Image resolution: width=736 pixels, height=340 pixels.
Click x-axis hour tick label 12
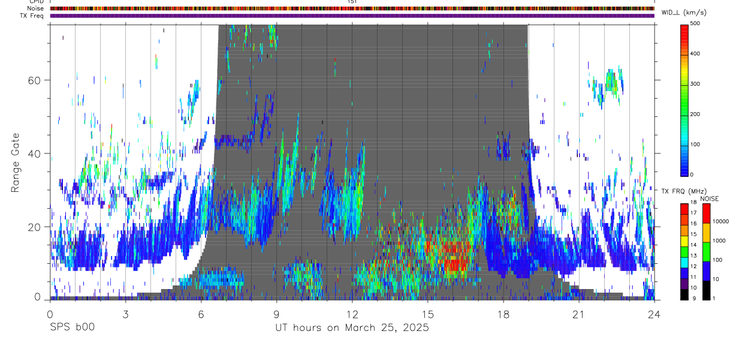pos(352,314)
